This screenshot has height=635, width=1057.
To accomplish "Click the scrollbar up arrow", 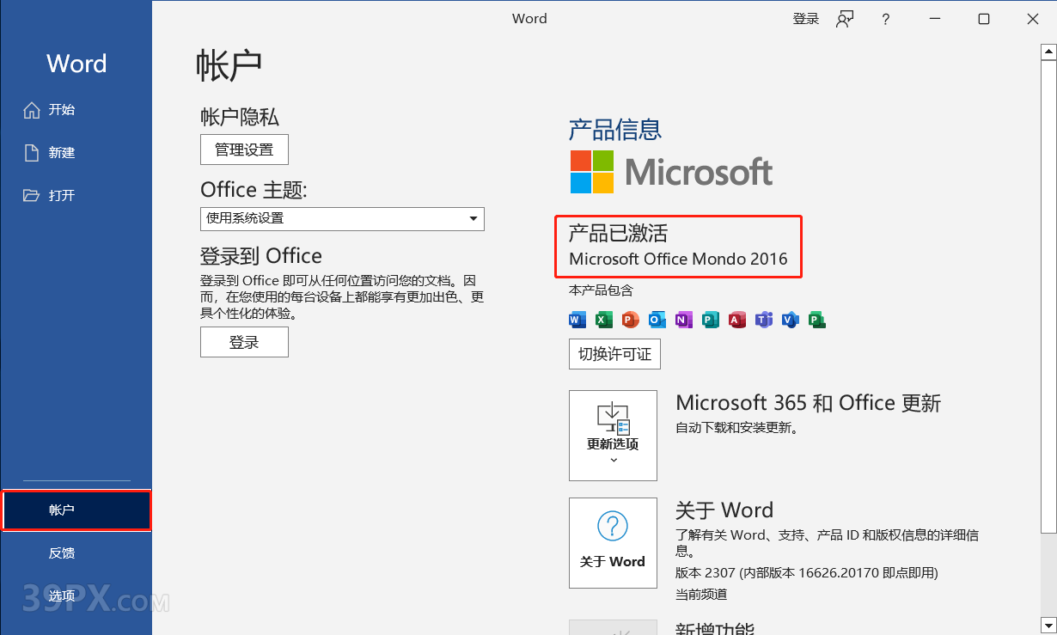I will coord(1048,52).
